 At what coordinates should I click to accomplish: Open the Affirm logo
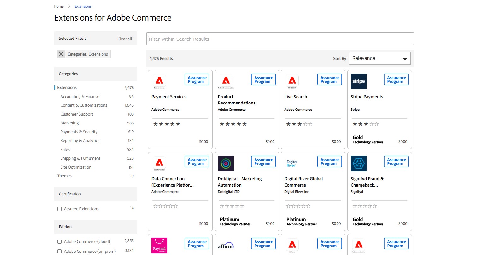click(x=226, y=246)
